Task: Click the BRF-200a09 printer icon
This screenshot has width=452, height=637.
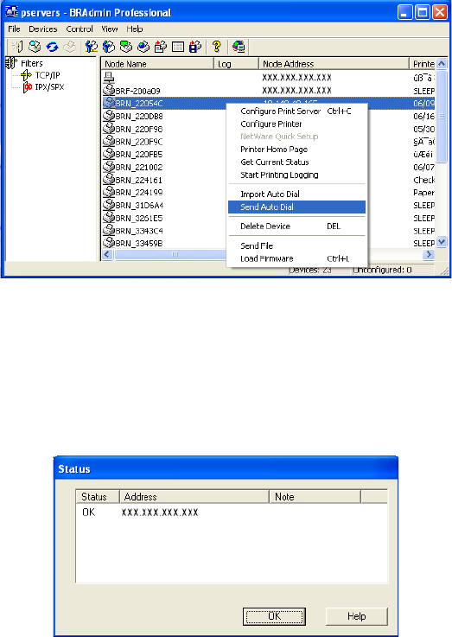Action: click(x=108, y=90)
